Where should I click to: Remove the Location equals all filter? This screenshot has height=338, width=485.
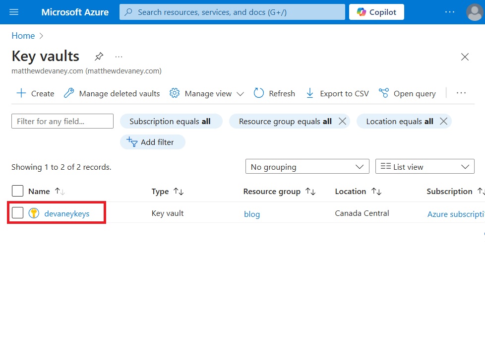pyautogui.click(x=443, y=121)
